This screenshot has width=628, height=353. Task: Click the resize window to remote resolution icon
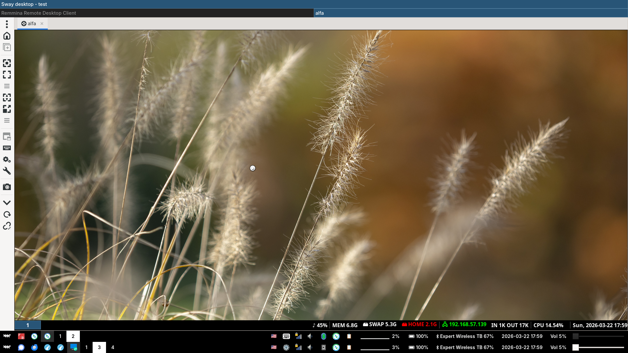click(7, 63)
